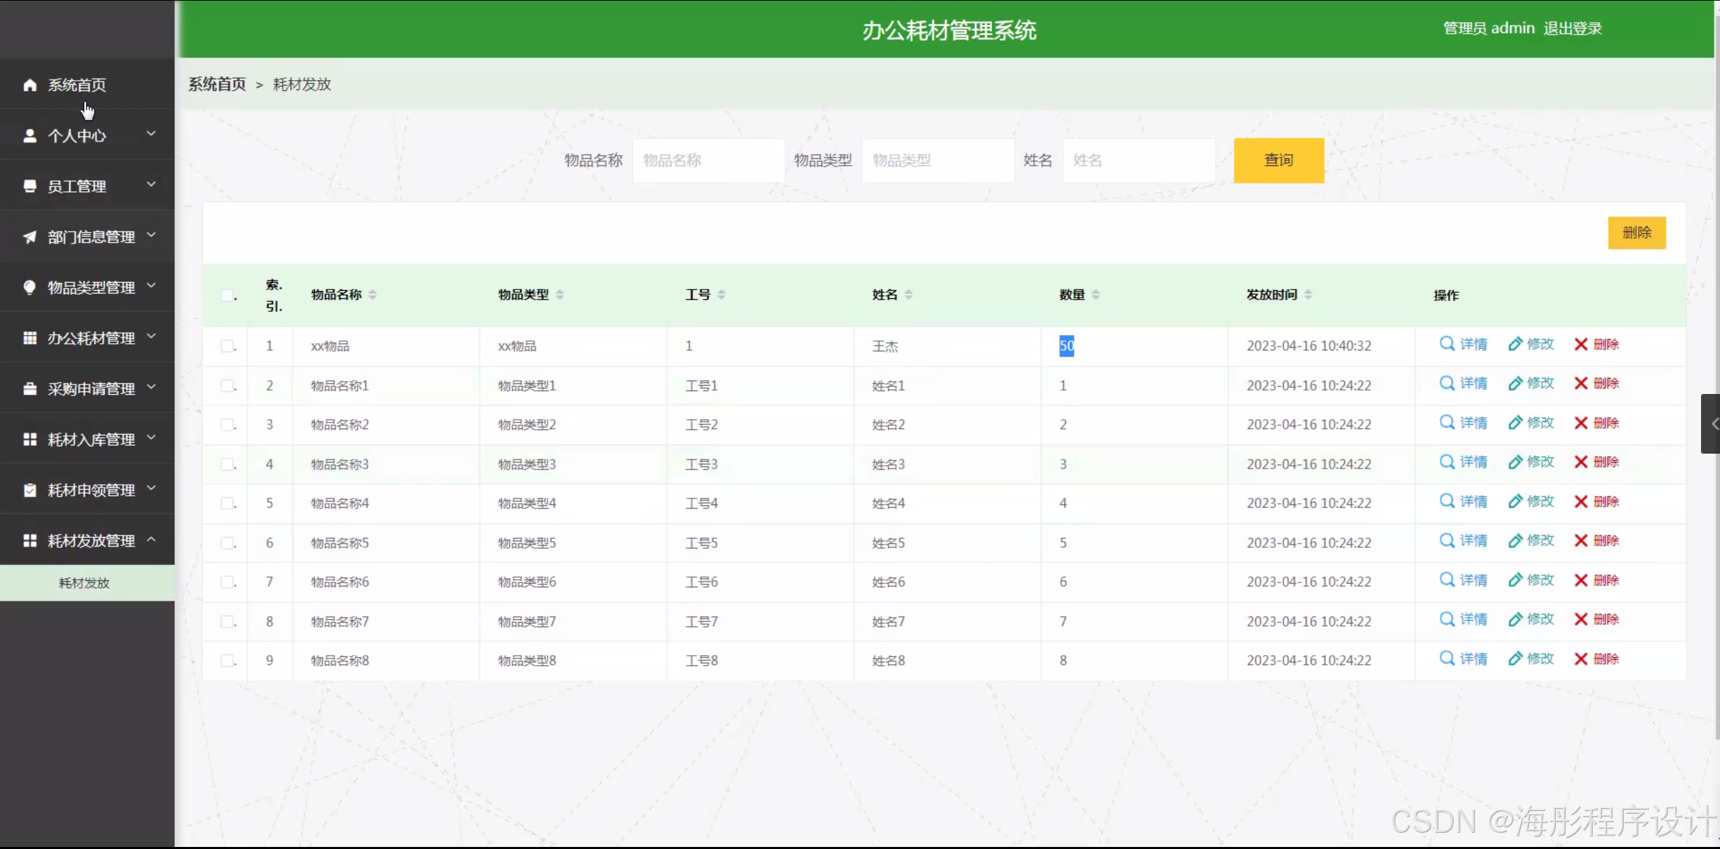Click the yellow 查询 search button
This screenshot has height=849, width=1720.
[1278, 160]
